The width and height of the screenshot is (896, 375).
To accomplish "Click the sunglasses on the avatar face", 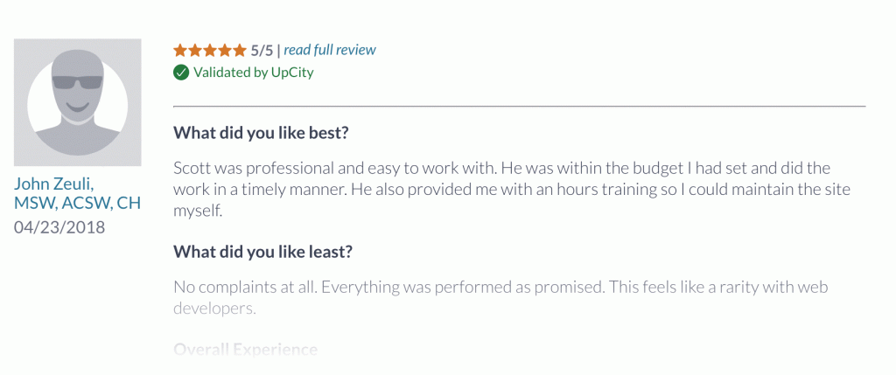I will point(78,83).
